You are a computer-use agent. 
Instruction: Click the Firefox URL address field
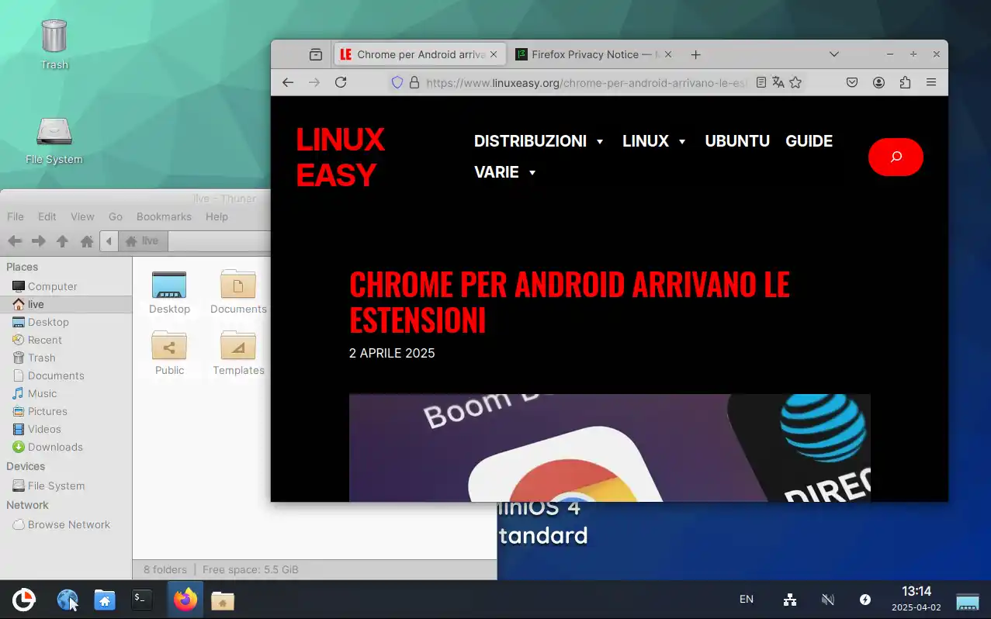(x=586, y=82)
